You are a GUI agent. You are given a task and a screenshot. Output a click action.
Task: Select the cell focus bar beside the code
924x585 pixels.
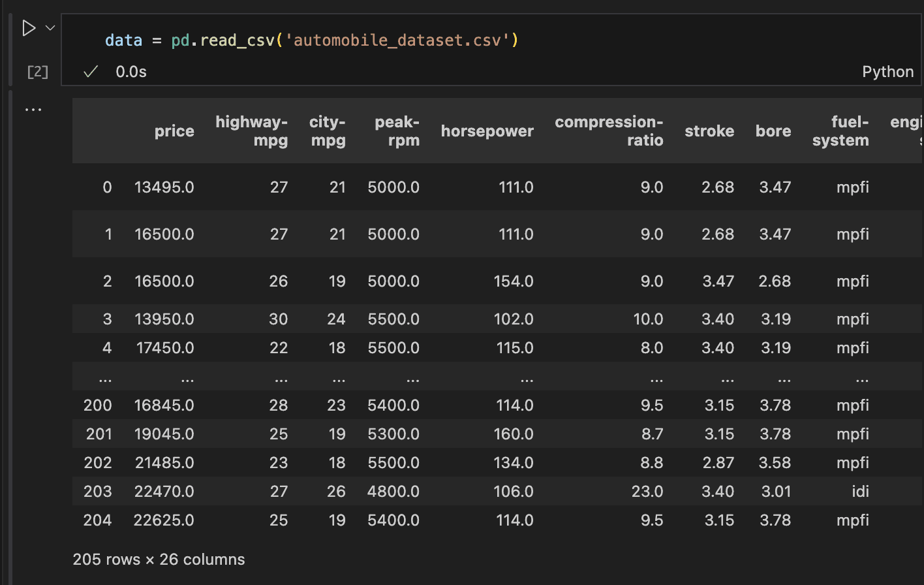pos(10,50)
